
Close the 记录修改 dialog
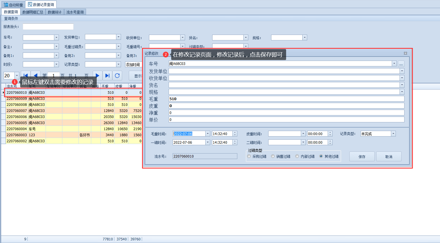pyautogui.click(x=405, y=53)
